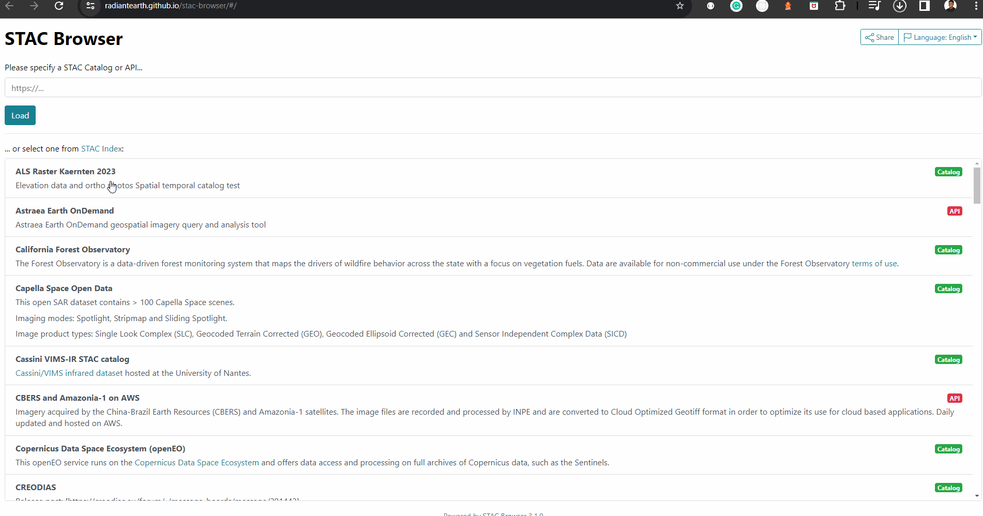
Task: Open the site settings icon in address bar
Action: click(90, 6)
